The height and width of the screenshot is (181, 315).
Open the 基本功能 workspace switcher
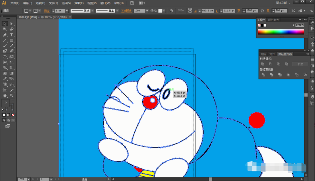[283, 3]
